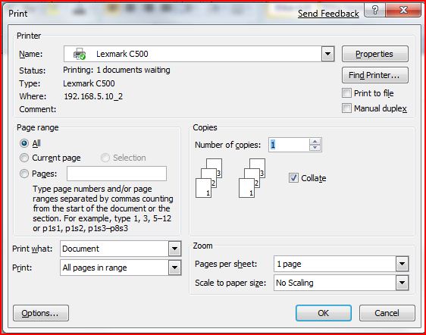Click the Type value "Lexmark C500"
This screenshot has height=335, width=426.
pos(89,83)
